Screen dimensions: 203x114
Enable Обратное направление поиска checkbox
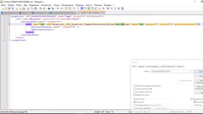pyautogui.click(x=134, y=86)
